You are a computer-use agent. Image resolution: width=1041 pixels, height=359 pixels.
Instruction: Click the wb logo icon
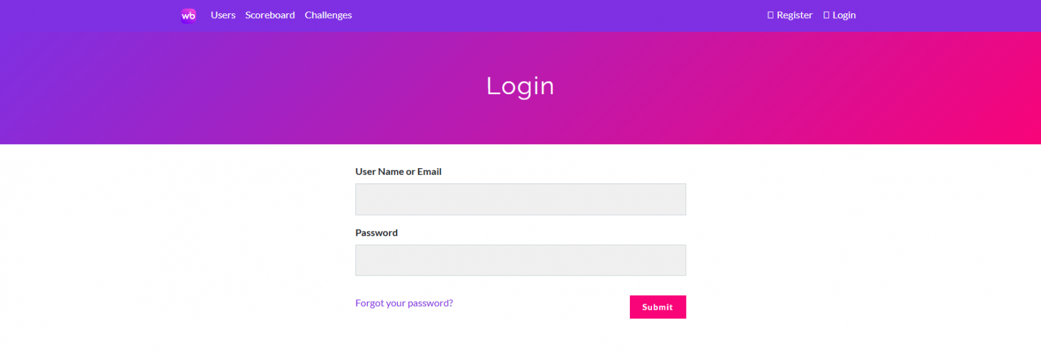tap(188, 15)
